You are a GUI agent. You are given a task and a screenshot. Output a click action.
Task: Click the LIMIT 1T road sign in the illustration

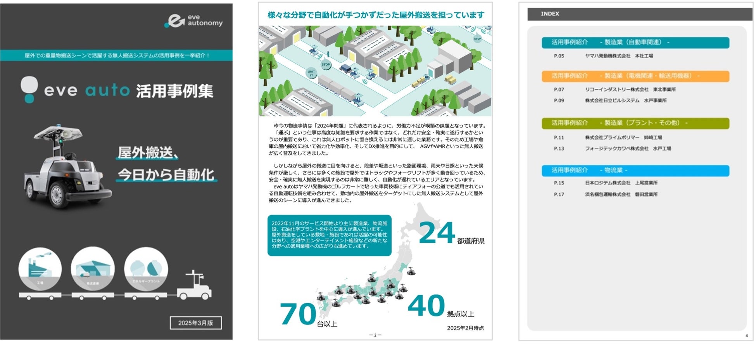311,73
